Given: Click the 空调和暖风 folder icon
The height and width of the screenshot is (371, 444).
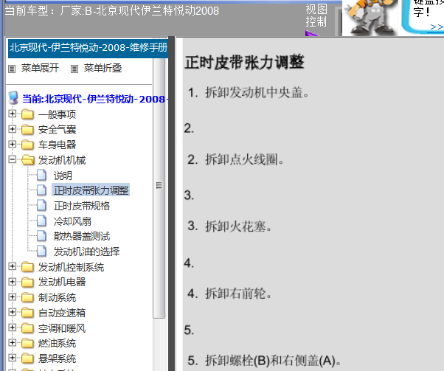Looking at the screenshot, I should click(27, 328).
